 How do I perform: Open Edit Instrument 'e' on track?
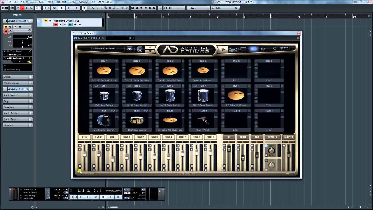(x=65, y=24)
